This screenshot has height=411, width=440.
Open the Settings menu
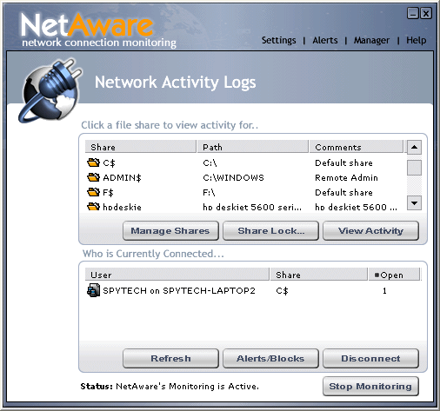[x=278, y=40]
